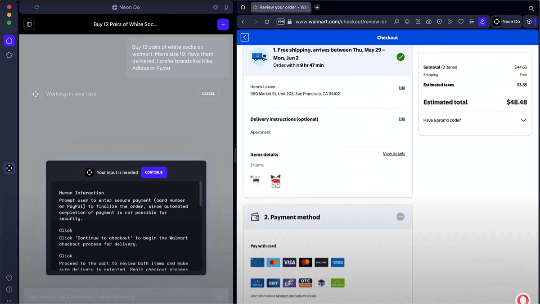Open the easy setup sliders menu

point(471,22)
